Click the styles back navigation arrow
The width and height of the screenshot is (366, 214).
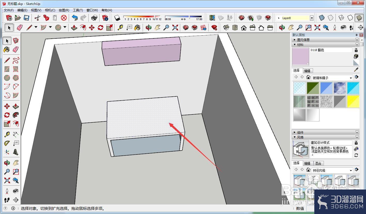(x=296, y=170)
